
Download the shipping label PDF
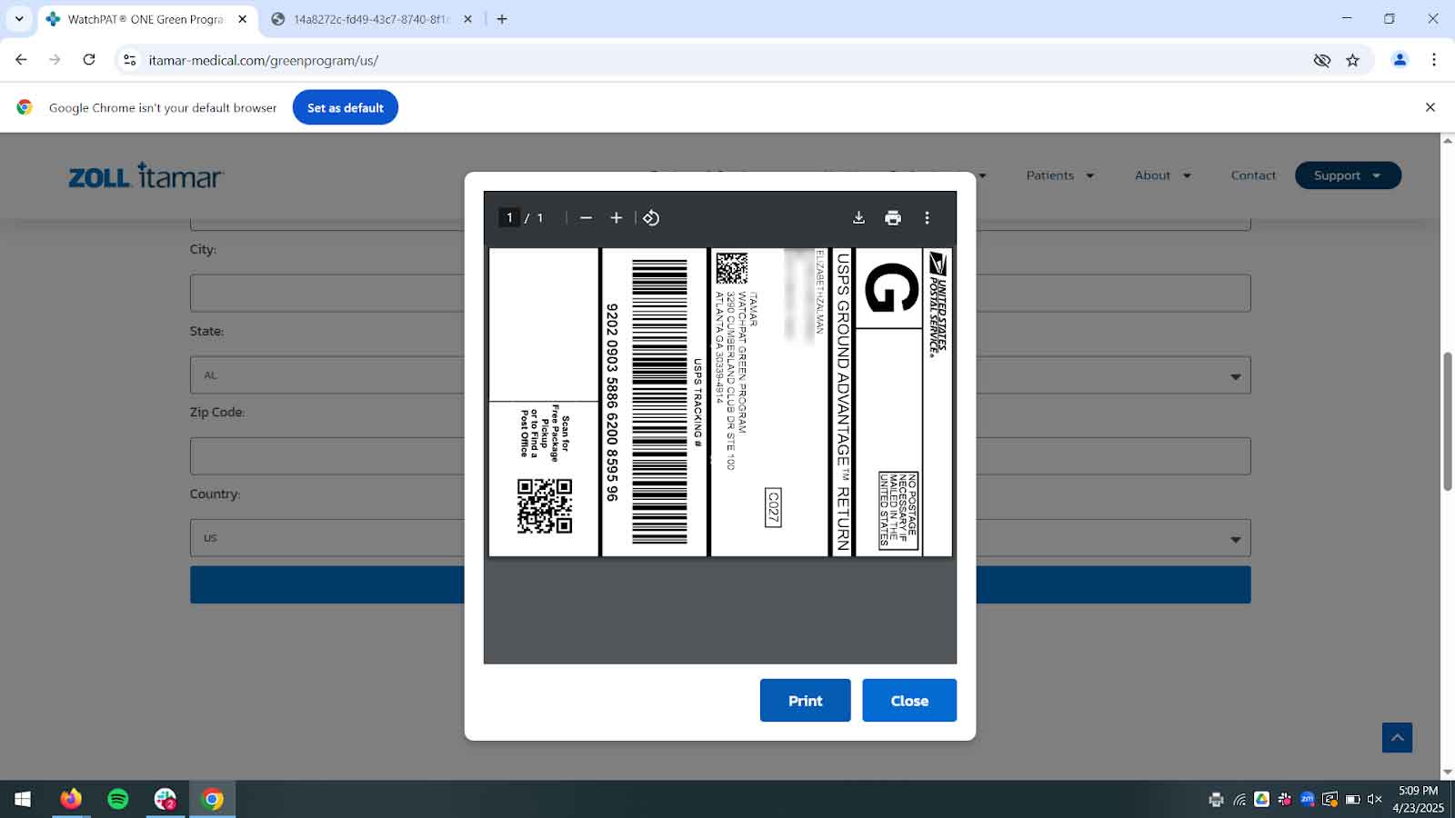[x=858, y=218]
